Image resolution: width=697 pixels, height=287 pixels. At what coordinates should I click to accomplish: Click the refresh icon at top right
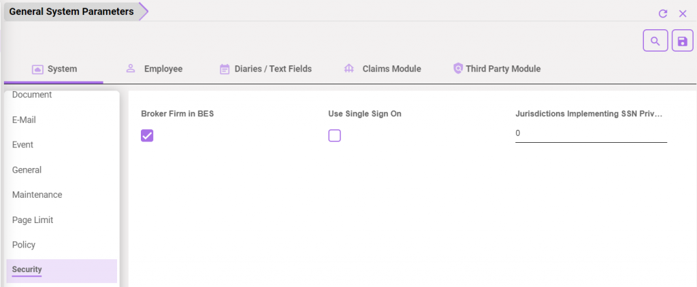pos(662,14)
